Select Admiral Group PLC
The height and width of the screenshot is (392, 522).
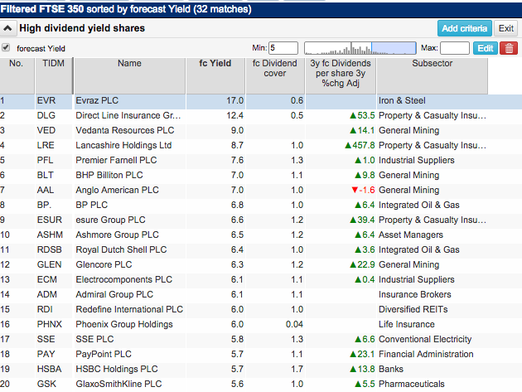point(114,295)
